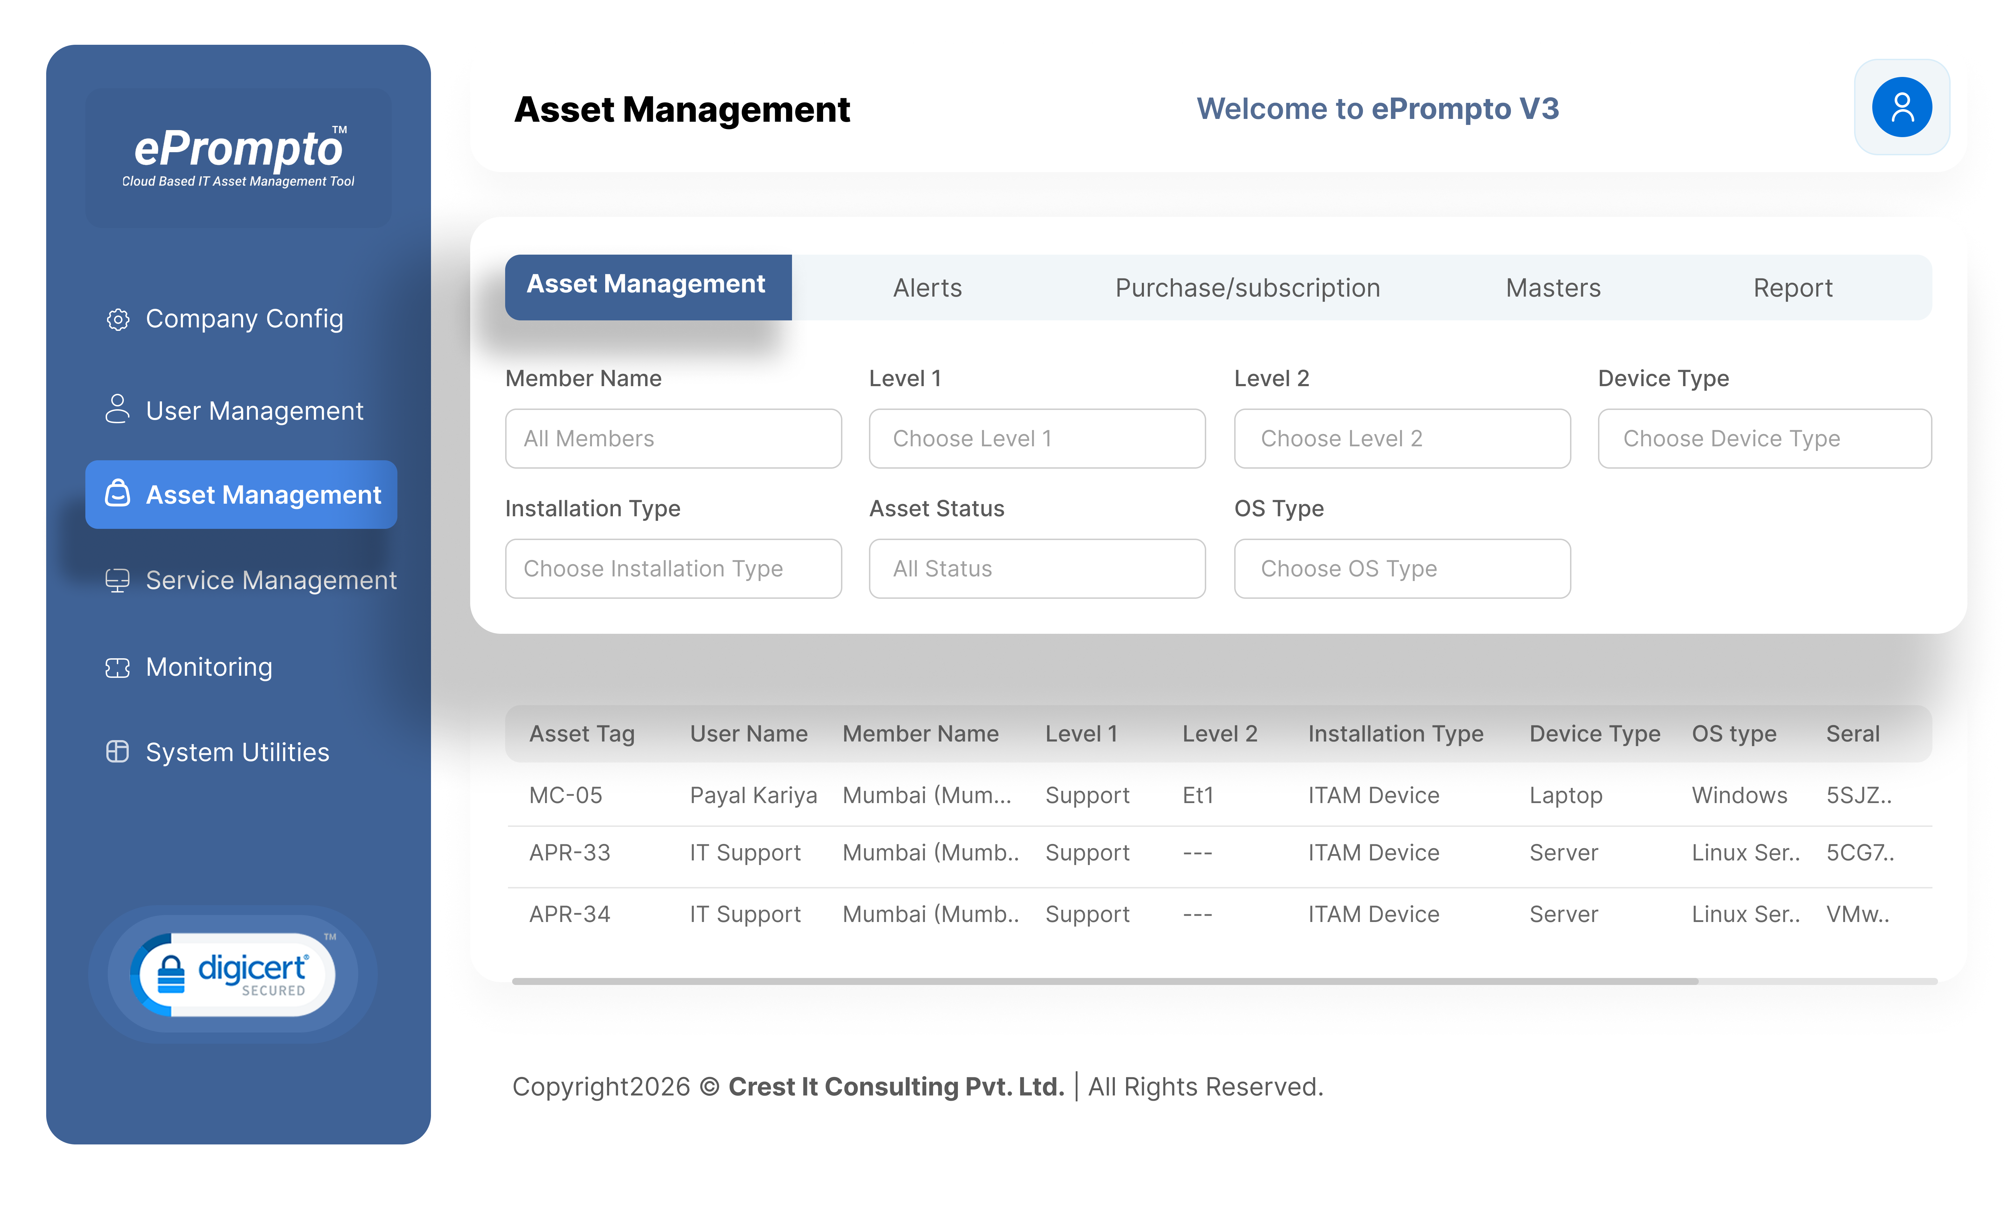Click the Service Management monitor icon
This screenshot has height=1206, width=2015.
(x=118, y=580)
